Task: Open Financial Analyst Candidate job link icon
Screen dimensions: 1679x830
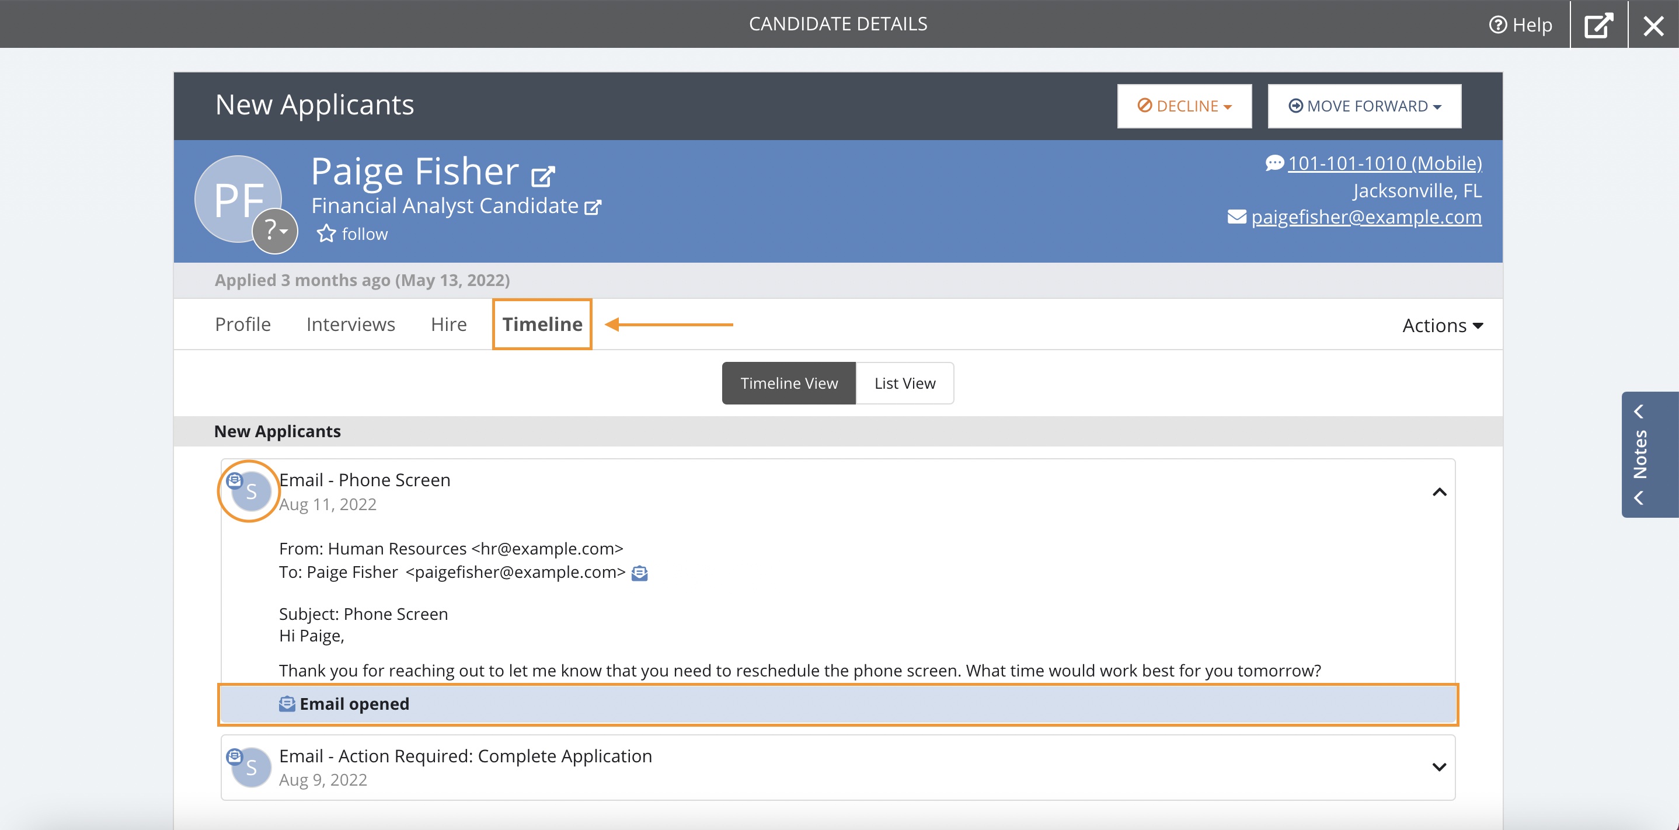Action: (593, 207)
